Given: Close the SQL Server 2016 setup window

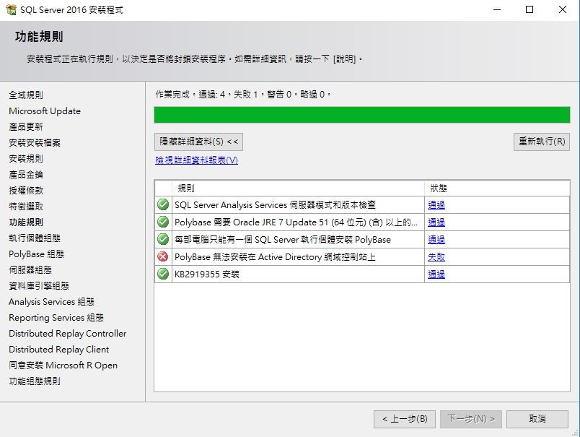Looking at the screenshot, I should pyautogui.click(x=563, y=9).
